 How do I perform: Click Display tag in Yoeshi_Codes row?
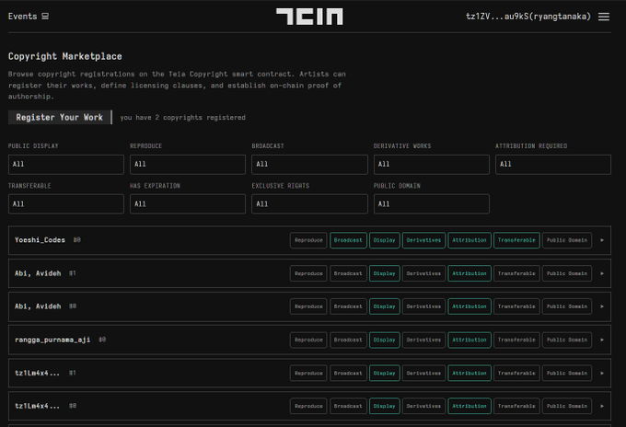click(x=385, y=240)
